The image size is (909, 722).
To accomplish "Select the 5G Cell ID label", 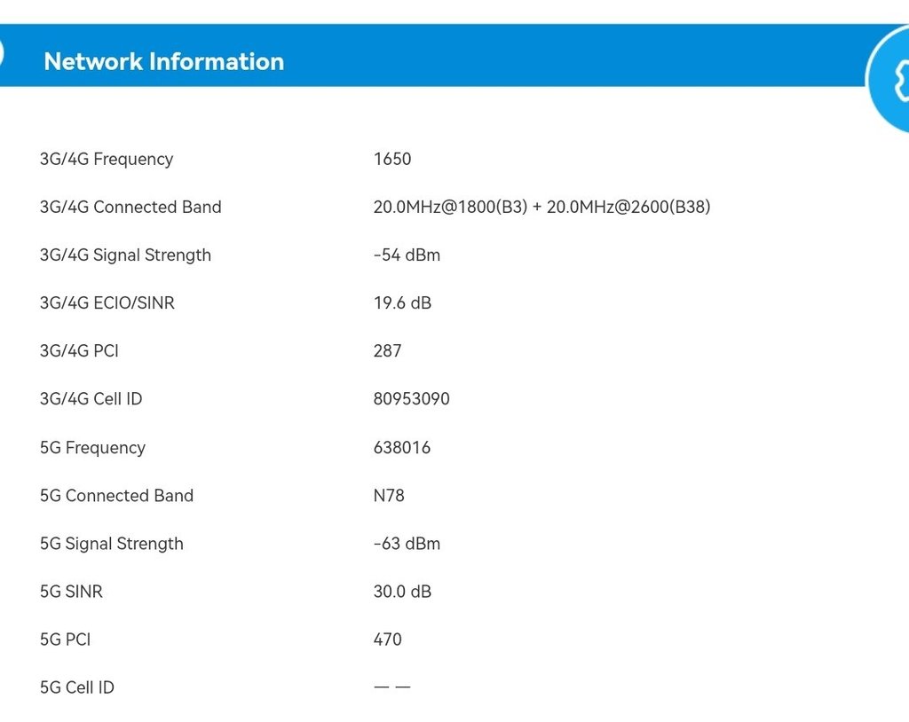I will pyautogui.click(x=77, y=687).
